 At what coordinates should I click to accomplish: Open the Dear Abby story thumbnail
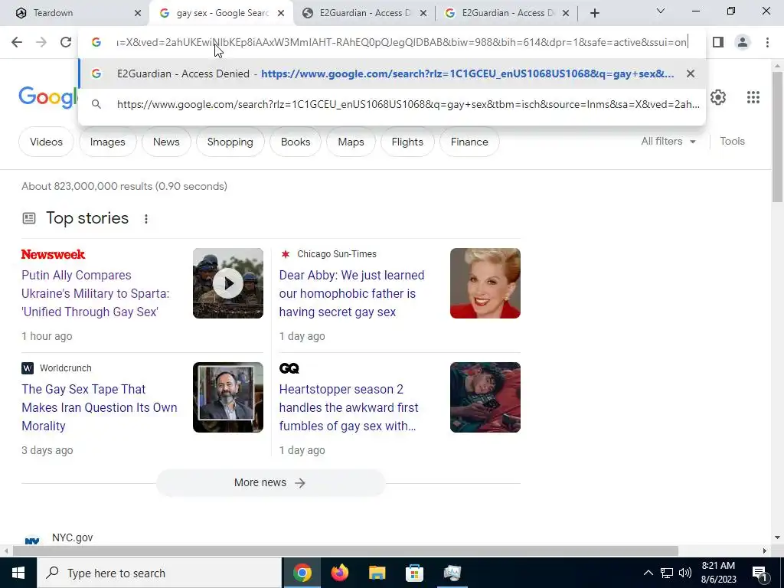pos(485,283)
